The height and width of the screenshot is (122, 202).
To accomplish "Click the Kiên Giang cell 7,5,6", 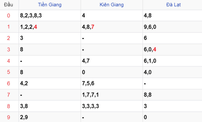I will (112, 83).
